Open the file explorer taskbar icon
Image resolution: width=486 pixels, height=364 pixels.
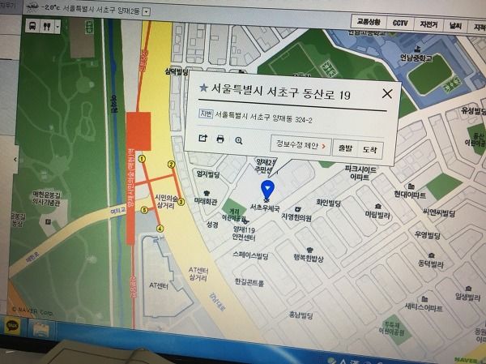[41, 329]
